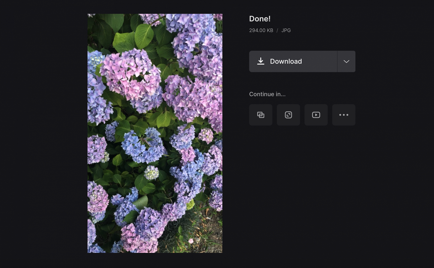434x268 pixels.
Task: Reveal more apps with the ellipsis icon
Action: (343, 115)
